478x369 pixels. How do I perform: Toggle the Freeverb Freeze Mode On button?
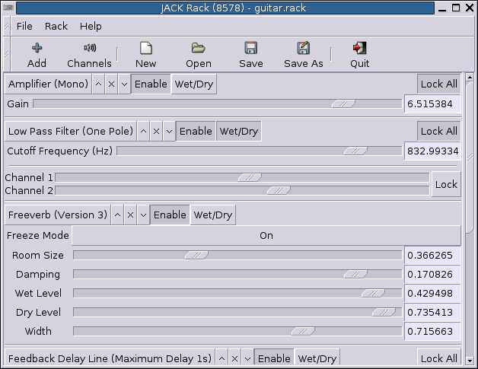(x=266, y=236)
